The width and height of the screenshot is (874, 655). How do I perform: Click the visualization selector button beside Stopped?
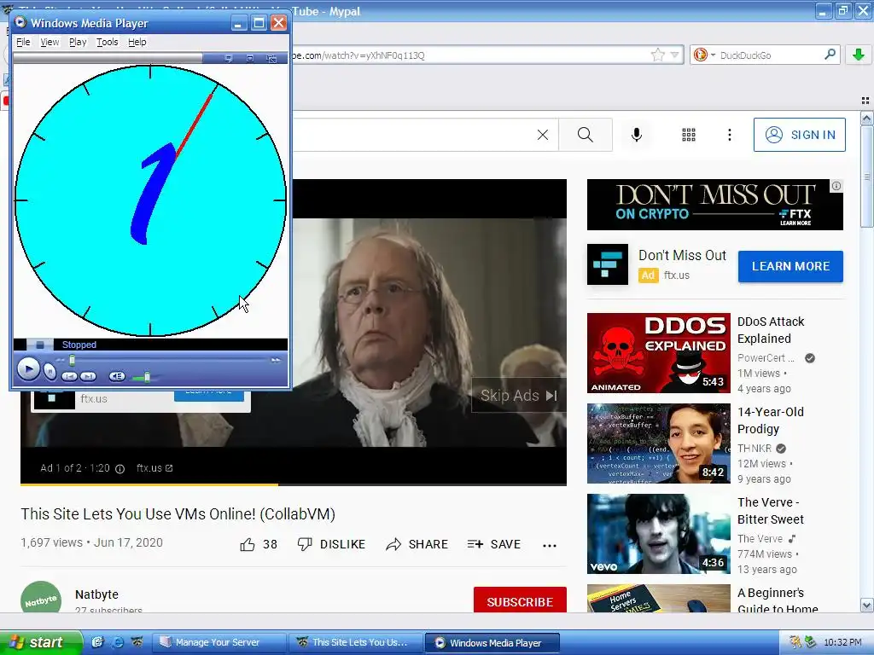point(39,345)
